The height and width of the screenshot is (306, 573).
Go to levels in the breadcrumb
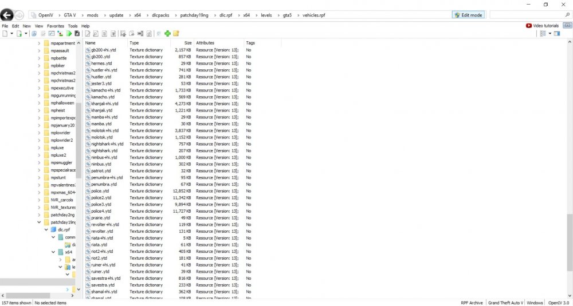pyautogui.click(x=266, y=15)
